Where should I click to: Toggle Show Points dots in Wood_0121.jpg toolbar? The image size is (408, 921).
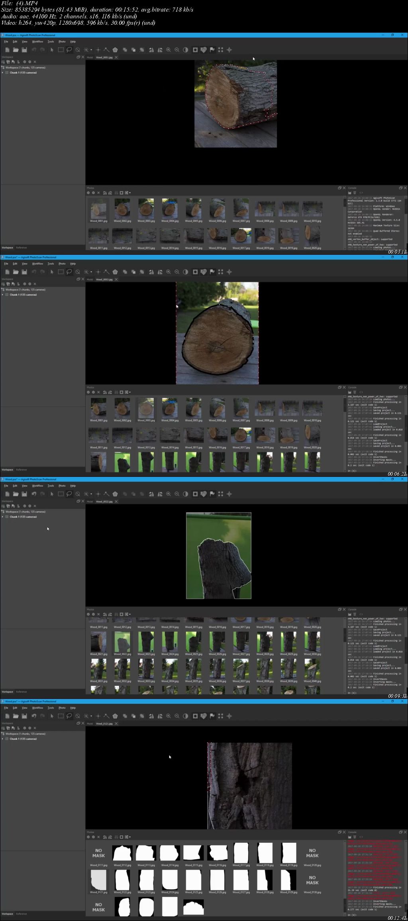tap(221, 716)
